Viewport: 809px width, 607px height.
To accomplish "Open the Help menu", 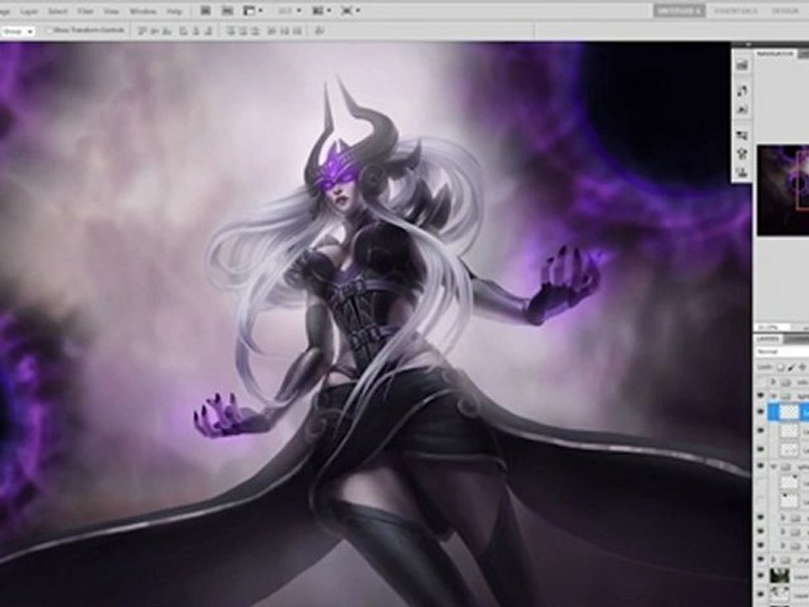I will 174,11.
